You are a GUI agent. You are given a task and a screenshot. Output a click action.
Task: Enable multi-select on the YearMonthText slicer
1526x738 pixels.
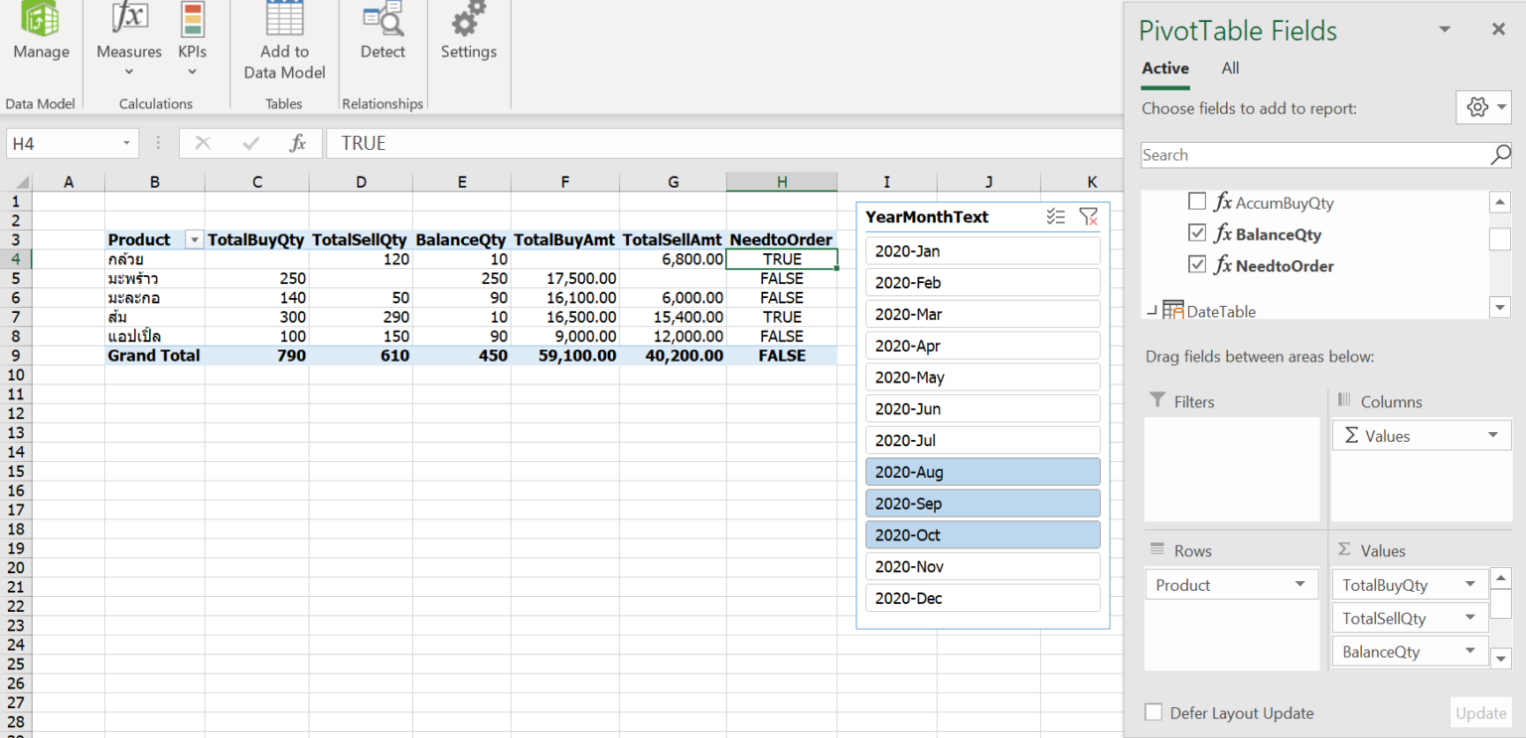(1055, 217)
